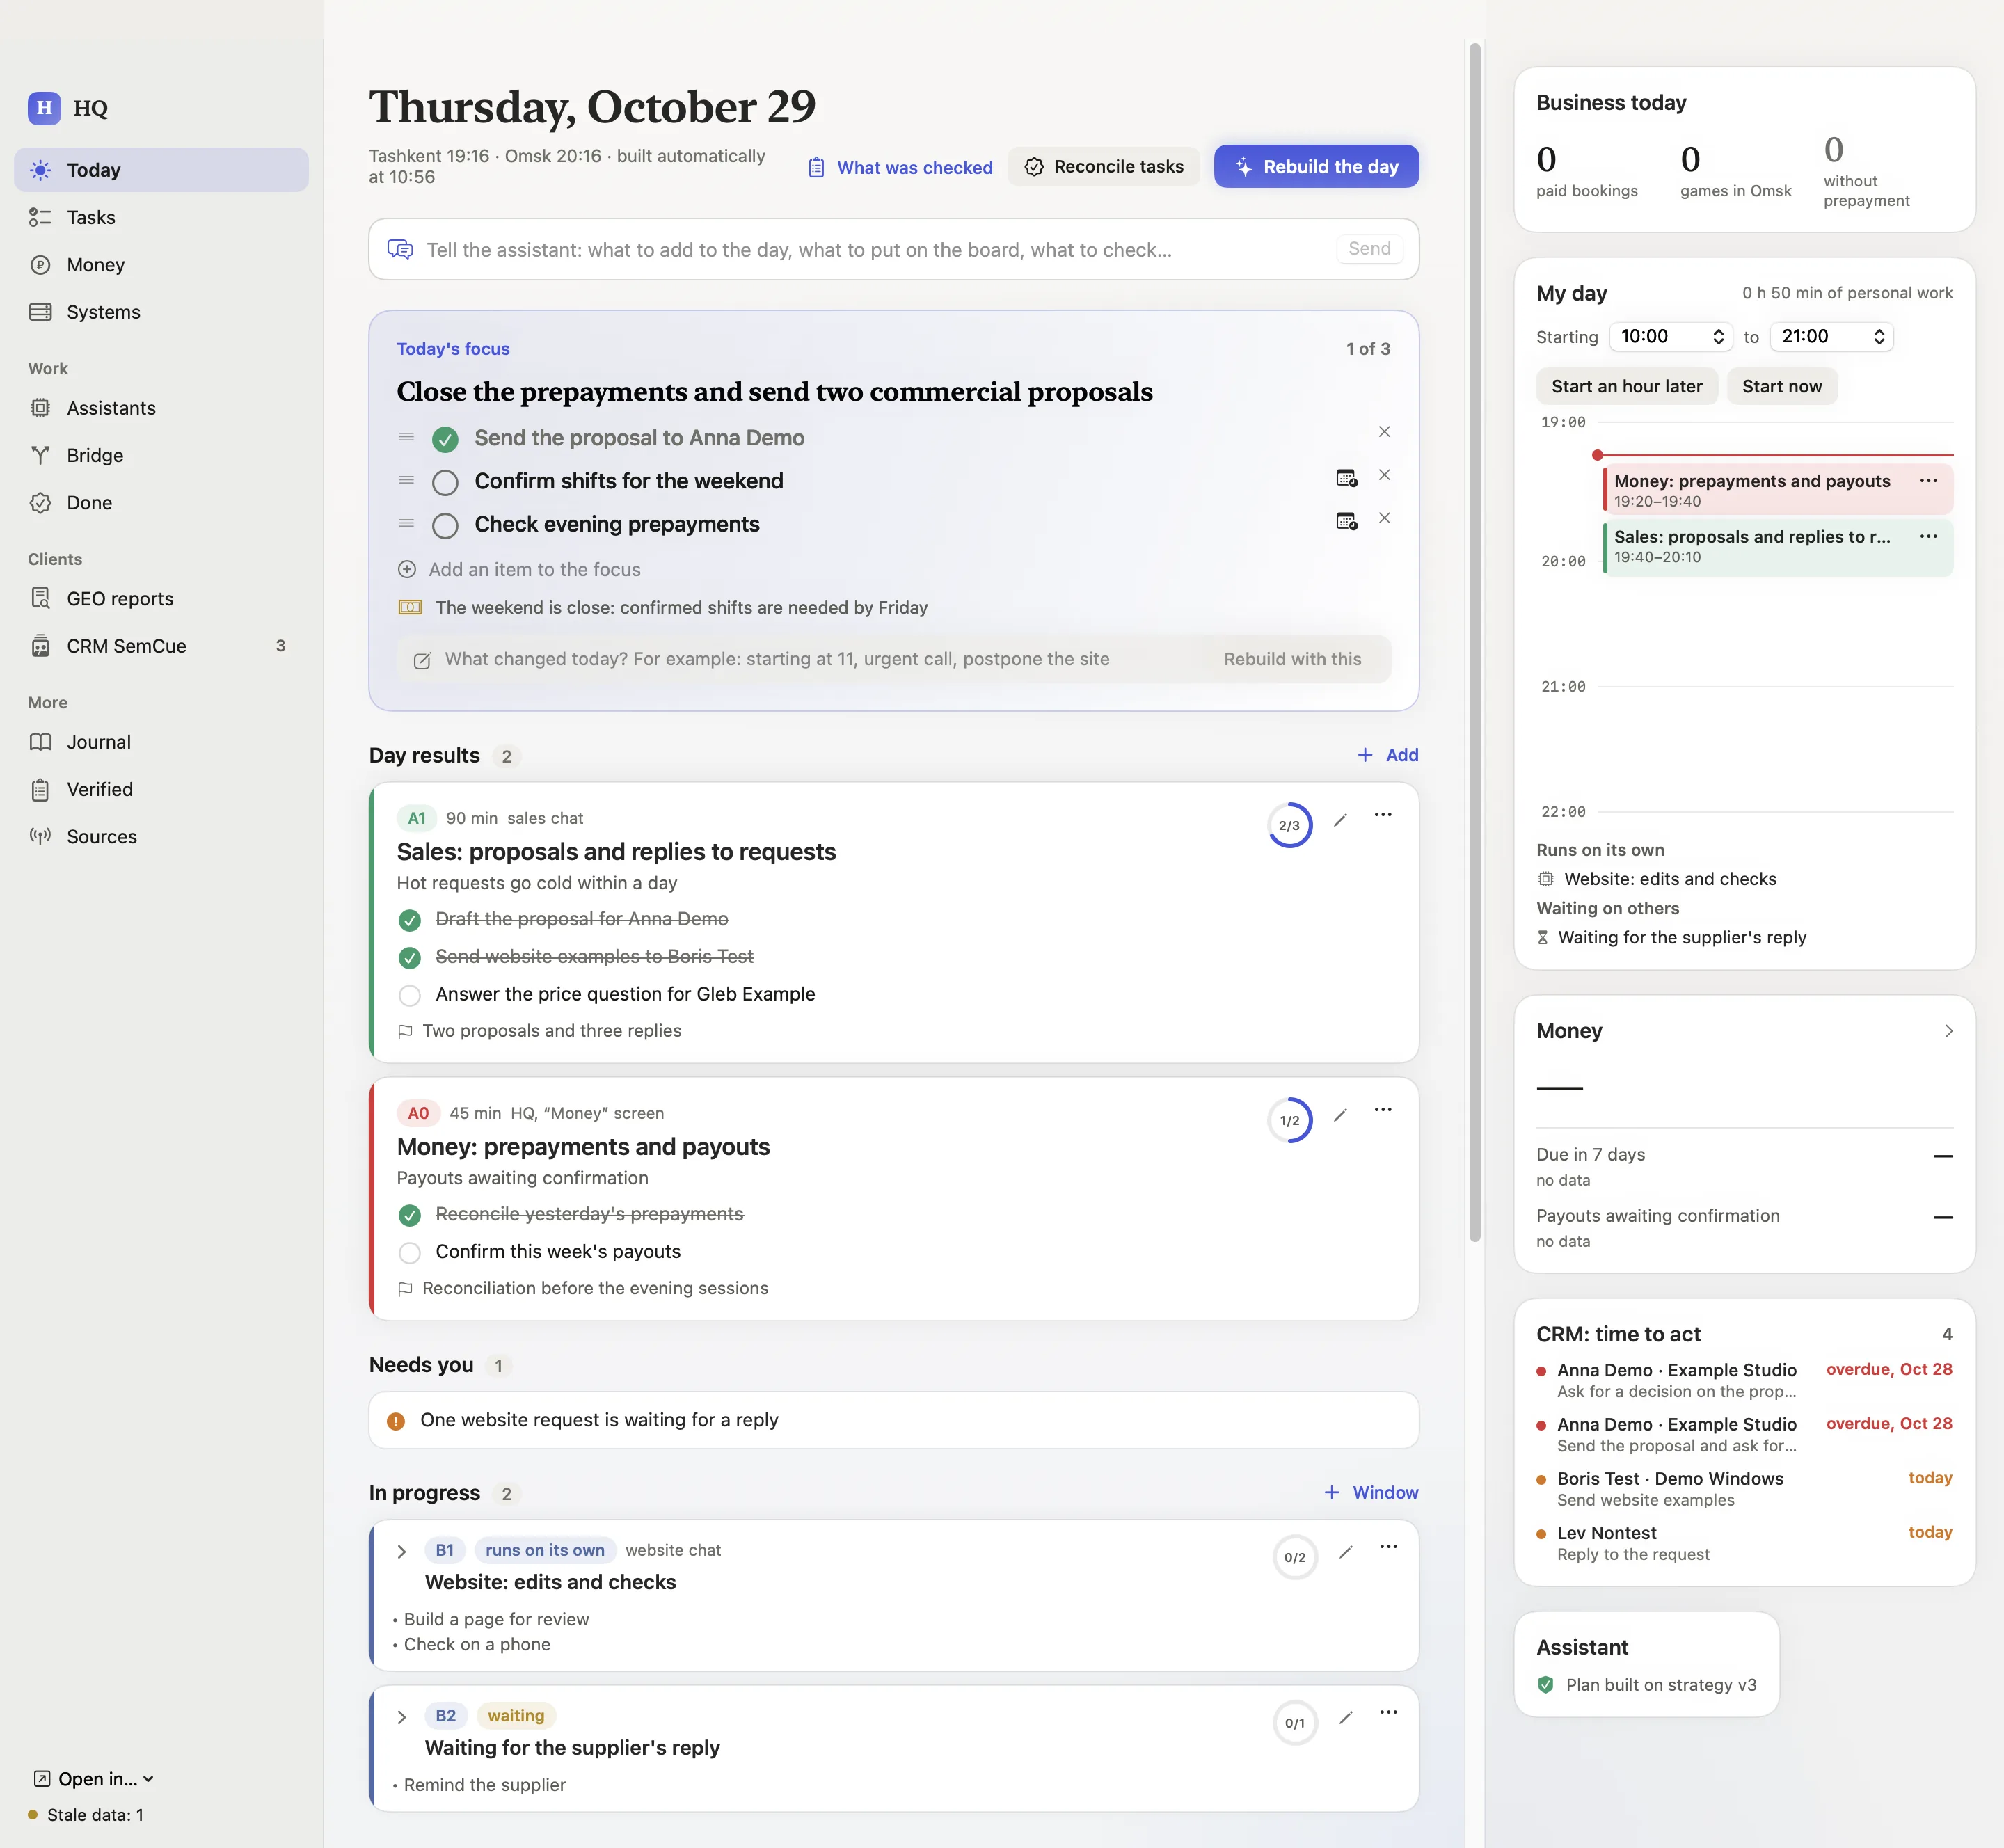Click drag handle of Confirm shifts row
The height and width of the screenshot is (1848, 2004).
[x=406, y=480]
